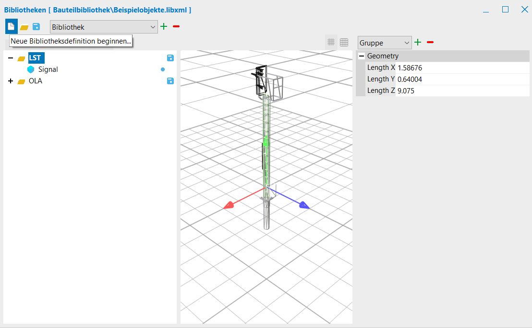Viewport: 532px width, 328px height.
Task: Toggle the fine grid display button
Action: coord(344,42)
